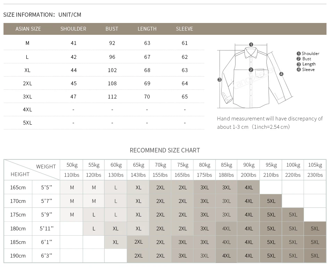This screenshot has width=330, height=268.
Task: Click the Shoulder legend bullet icon
Action: 299,54
